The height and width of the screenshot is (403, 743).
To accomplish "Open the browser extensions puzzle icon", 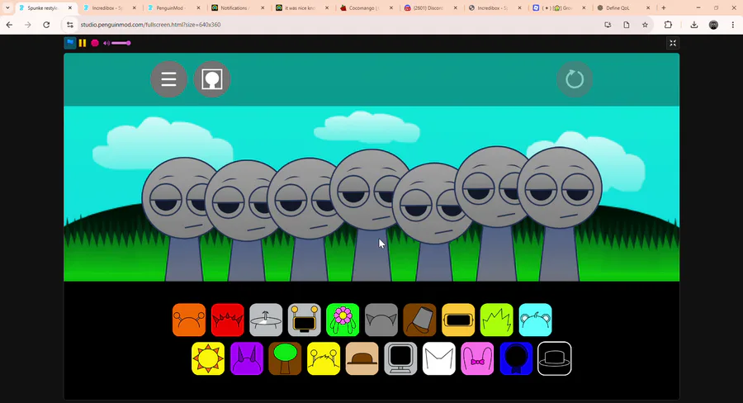I will click(668, 25).
